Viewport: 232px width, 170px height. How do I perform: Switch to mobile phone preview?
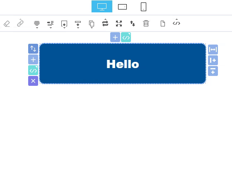(143, 7)
